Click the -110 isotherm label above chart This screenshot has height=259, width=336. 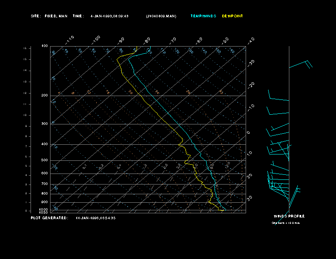[70, 40]
